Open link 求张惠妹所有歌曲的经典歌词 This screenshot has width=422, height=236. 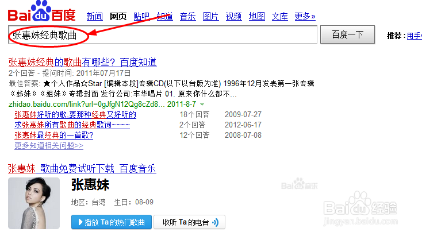click(x=72, y=125)
